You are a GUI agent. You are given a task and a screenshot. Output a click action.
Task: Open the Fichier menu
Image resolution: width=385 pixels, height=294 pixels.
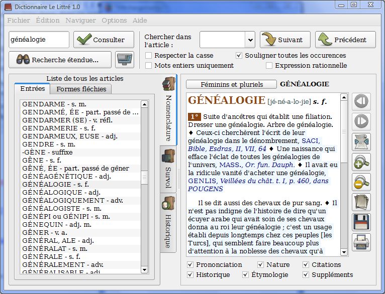19,21
